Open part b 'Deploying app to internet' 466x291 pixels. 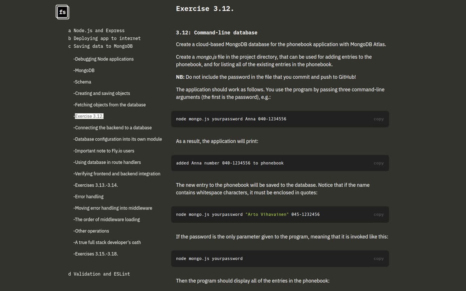pyautogui.click(x=104, y=38)
